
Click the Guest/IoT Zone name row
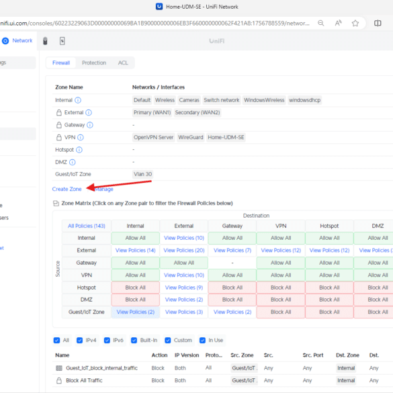point(223,174)
